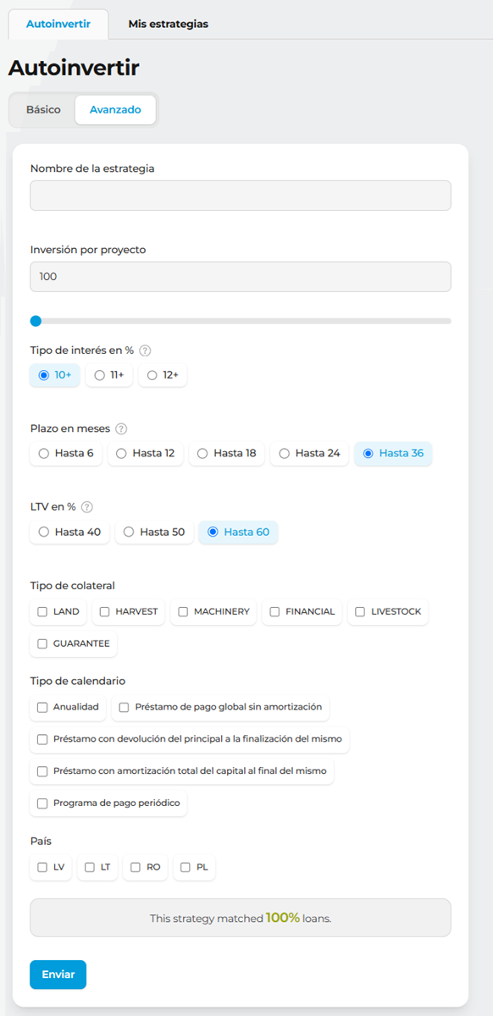
Task: Tick Préstamo con amortización total del capital
Action: [x=42, y=771]
